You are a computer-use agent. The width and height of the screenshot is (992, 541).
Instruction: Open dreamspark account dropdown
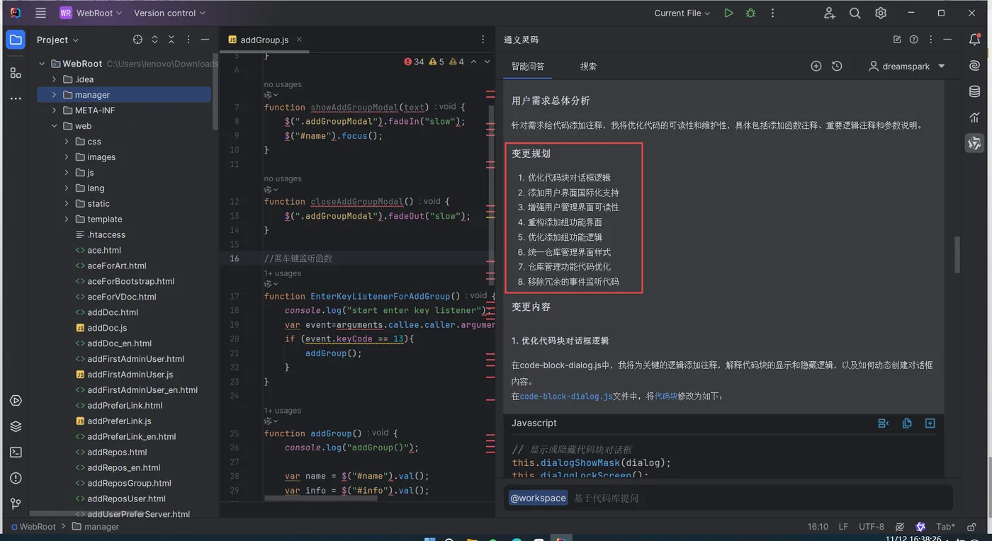coord(906,66)
